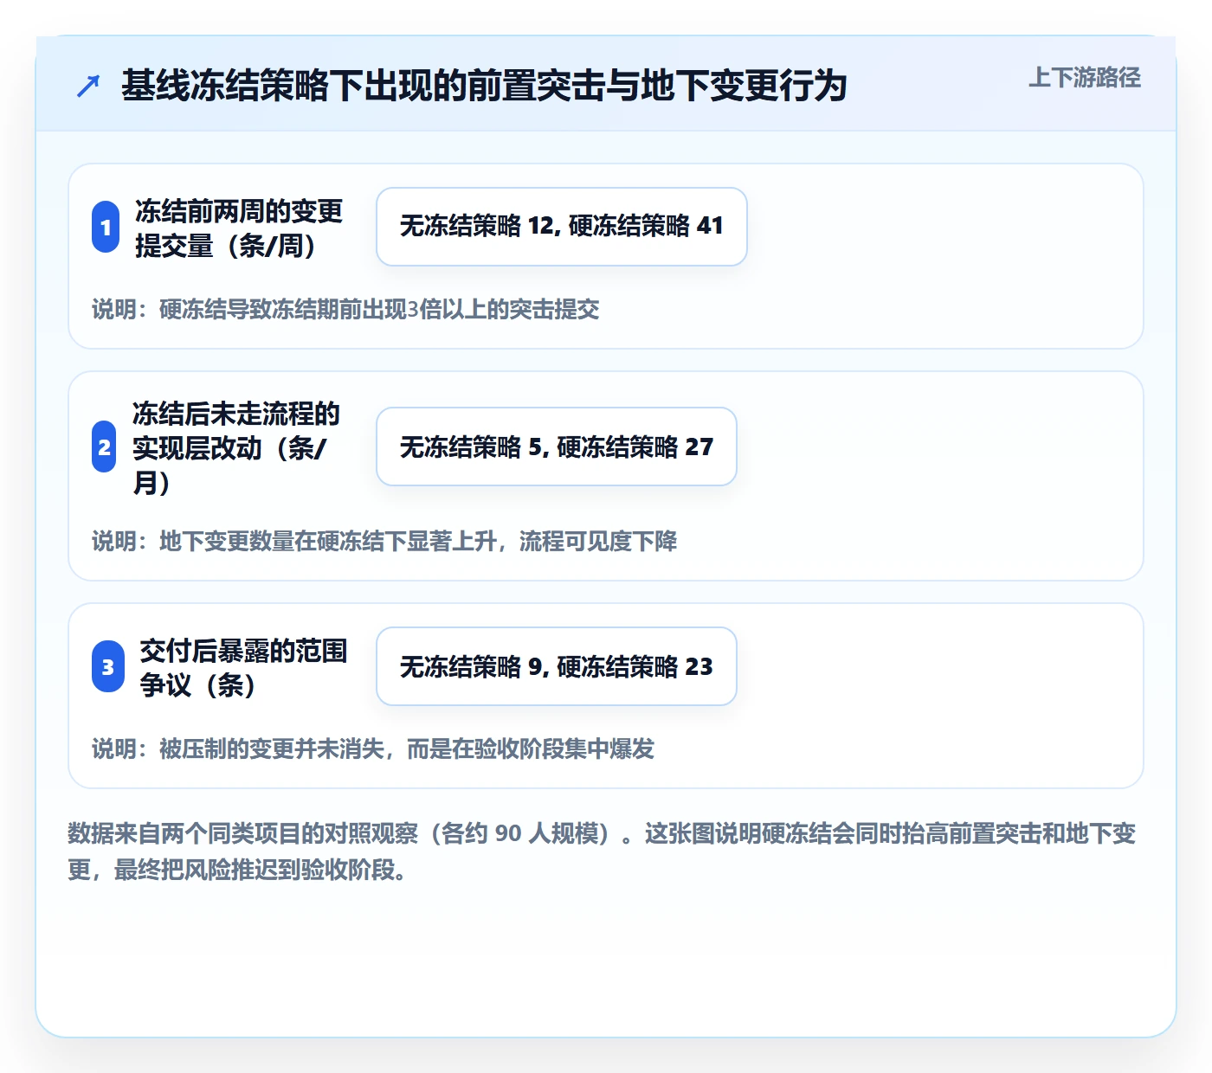Click the blue arrow icon beside the title
The image size is (1212, 1073).
pyautogui.click(x=88, y=86)
